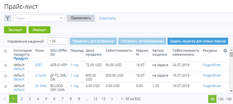Show 100 rows per page
233x104 pixels.
(220, 99)
